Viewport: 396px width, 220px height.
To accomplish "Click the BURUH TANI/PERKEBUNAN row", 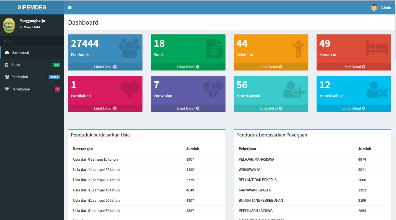I will (x=312, y=200).
